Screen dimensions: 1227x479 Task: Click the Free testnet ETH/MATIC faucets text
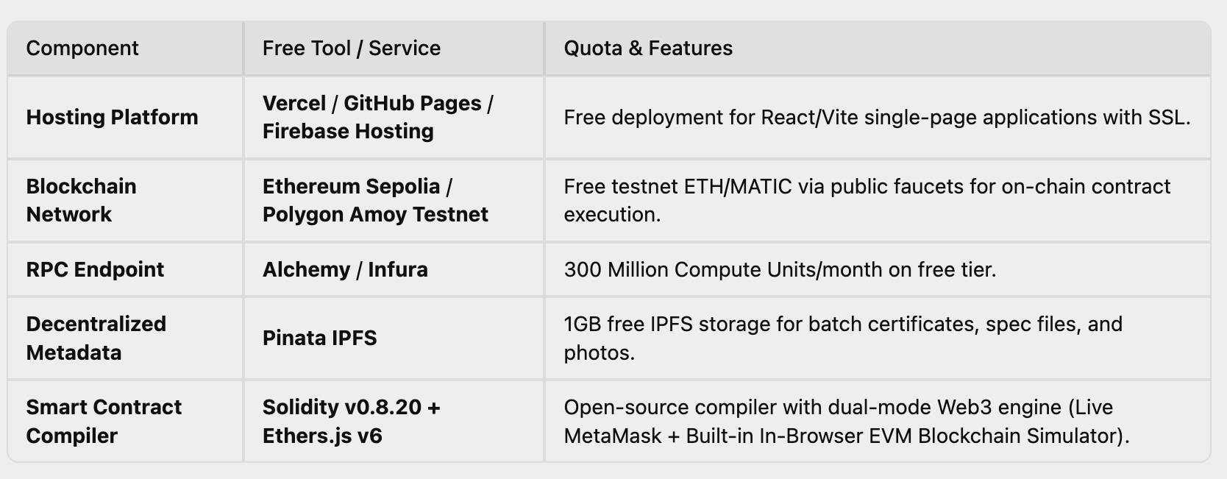point(867,200)
